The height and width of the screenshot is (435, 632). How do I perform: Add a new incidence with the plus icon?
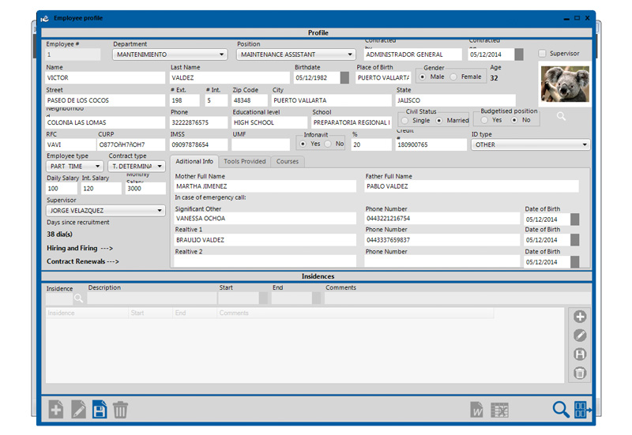click(579, 317)
